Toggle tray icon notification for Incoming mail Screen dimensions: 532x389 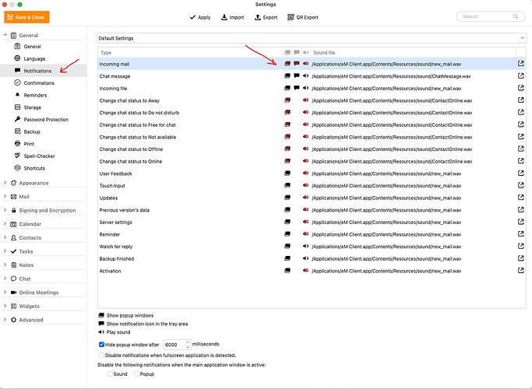(x=297, y=64)
